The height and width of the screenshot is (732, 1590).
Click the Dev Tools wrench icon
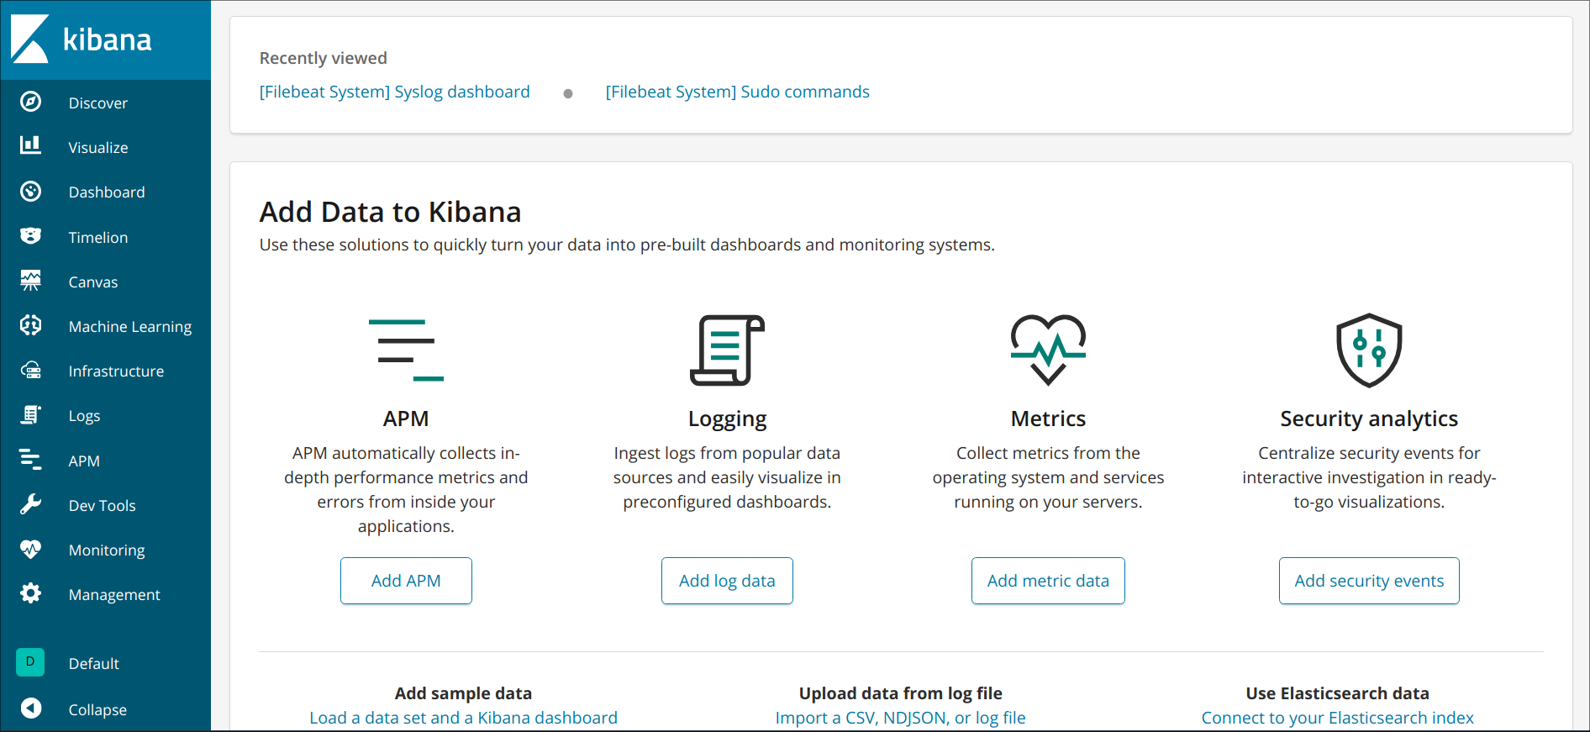click(30, 504)
